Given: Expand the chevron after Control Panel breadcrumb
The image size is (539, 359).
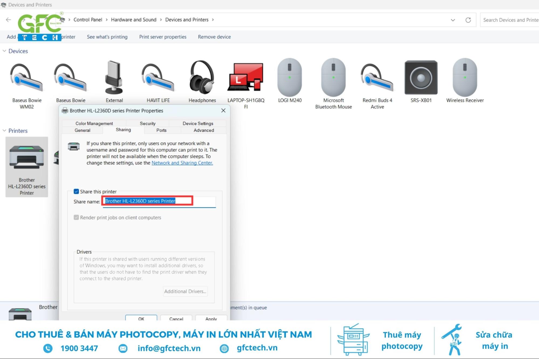Looking at the screenshot, I should pyautogui.click(x=107, y=20).
